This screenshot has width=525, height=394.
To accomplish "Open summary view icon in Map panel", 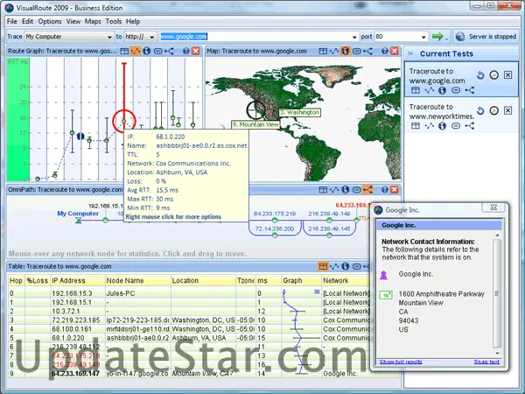I will tap(357, 51).
